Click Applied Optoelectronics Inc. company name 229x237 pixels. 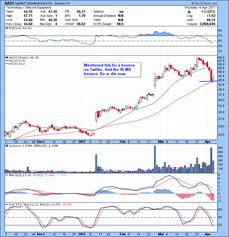[34, 3]
